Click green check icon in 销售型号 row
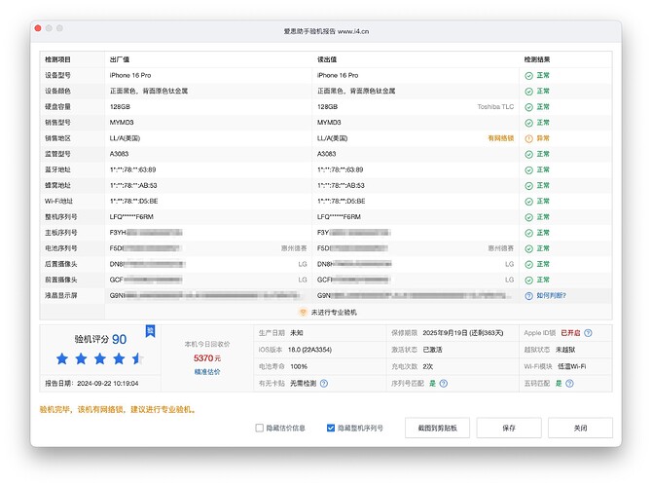Screen dimensions: 652x487 (528, 123)
